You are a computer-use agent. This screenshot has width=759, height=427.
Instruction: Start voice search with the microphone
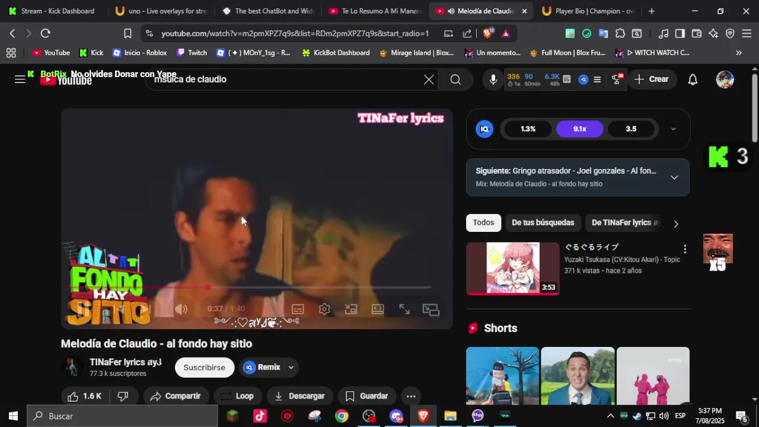click(x=493, y=79)
